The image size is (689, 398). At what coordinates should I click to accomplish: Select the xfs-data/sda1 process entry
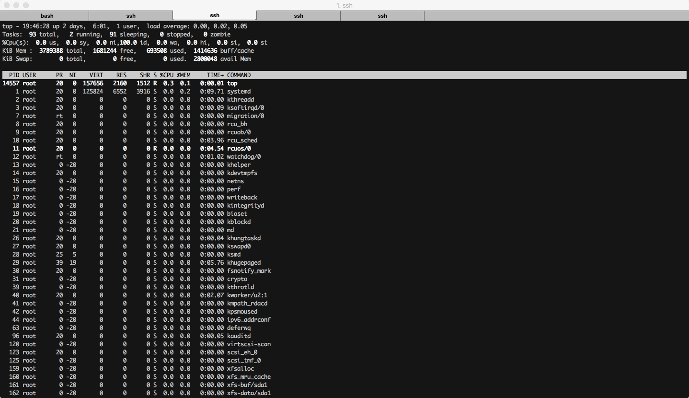[x=249, y=393]
